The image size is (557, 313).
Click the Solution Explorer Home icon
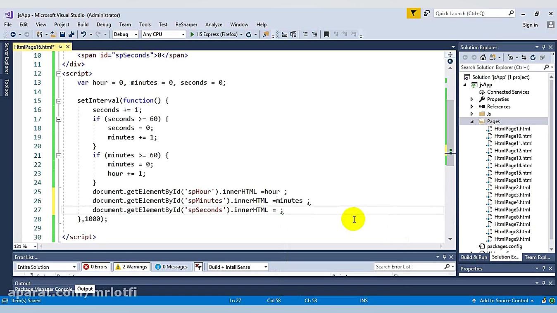[483, 57]
